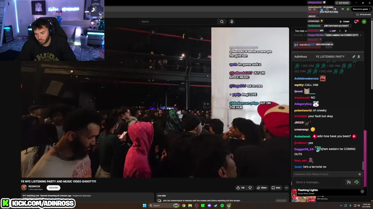Open the video's more actions menu
This screenshot has width=373, height=209.
[286, 188]
